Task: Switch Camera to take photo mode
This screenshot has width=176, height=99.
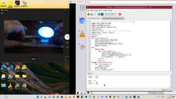Action: (x=67, y=43)
